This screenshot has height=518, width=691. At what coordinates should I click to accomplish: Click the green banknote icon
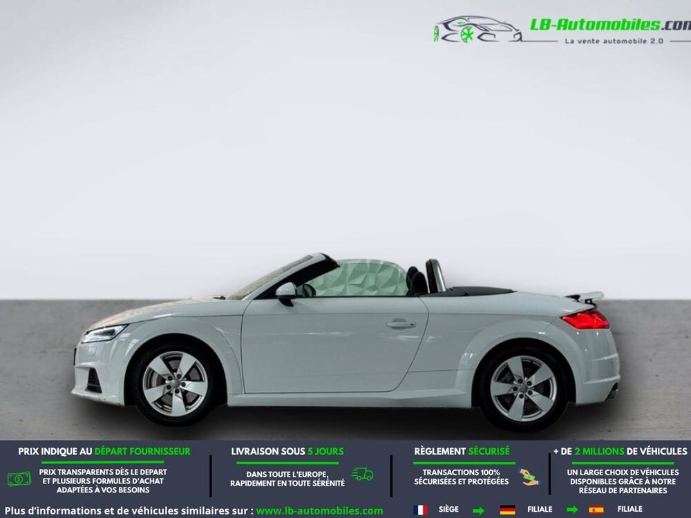(x=19, y=479)
